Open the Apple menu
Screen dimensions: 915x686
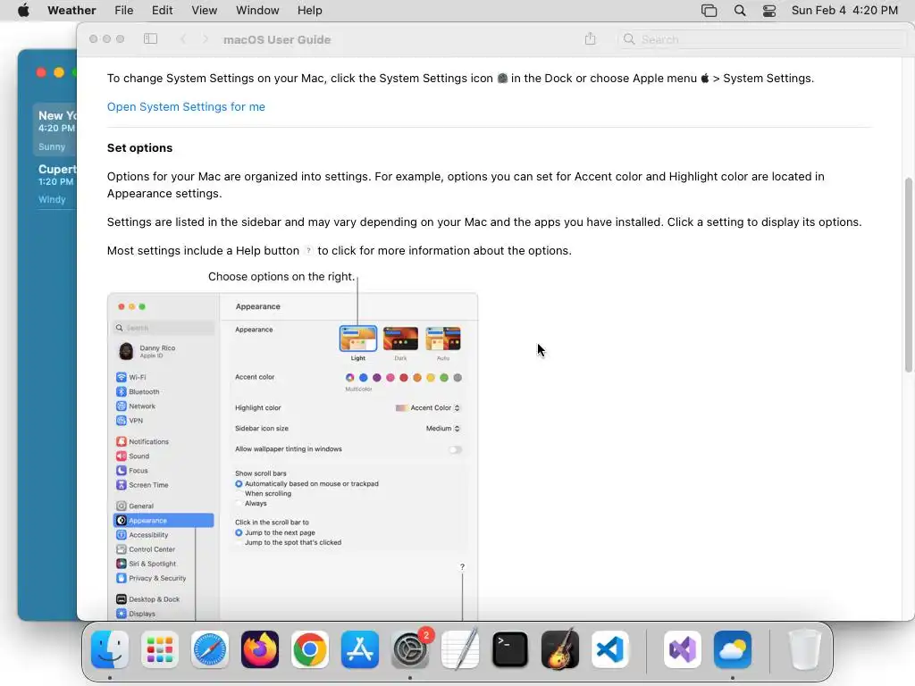[x=23, y=11]
